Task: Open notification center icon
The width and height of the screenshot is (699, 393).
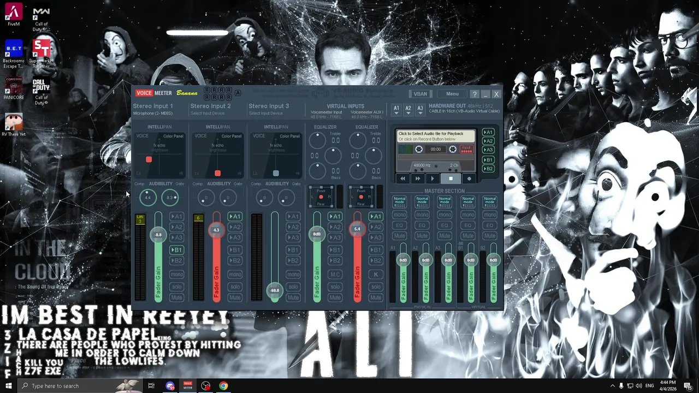Action: click(688, 386)
